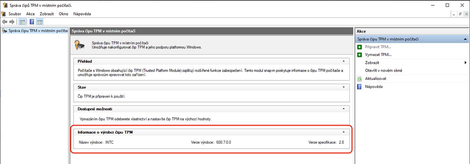Click Otevřít v novém okně

[384, 71]
